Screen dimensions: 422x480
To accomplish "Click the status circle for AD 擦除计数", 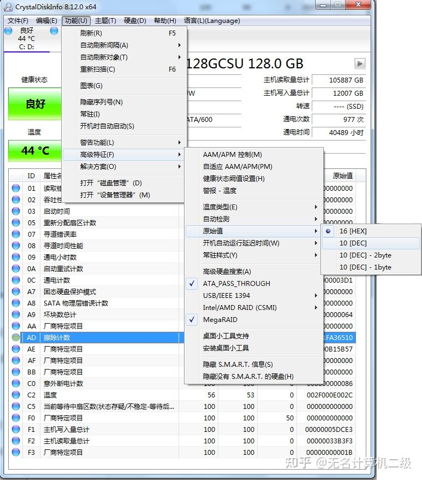I will point(16,337).
